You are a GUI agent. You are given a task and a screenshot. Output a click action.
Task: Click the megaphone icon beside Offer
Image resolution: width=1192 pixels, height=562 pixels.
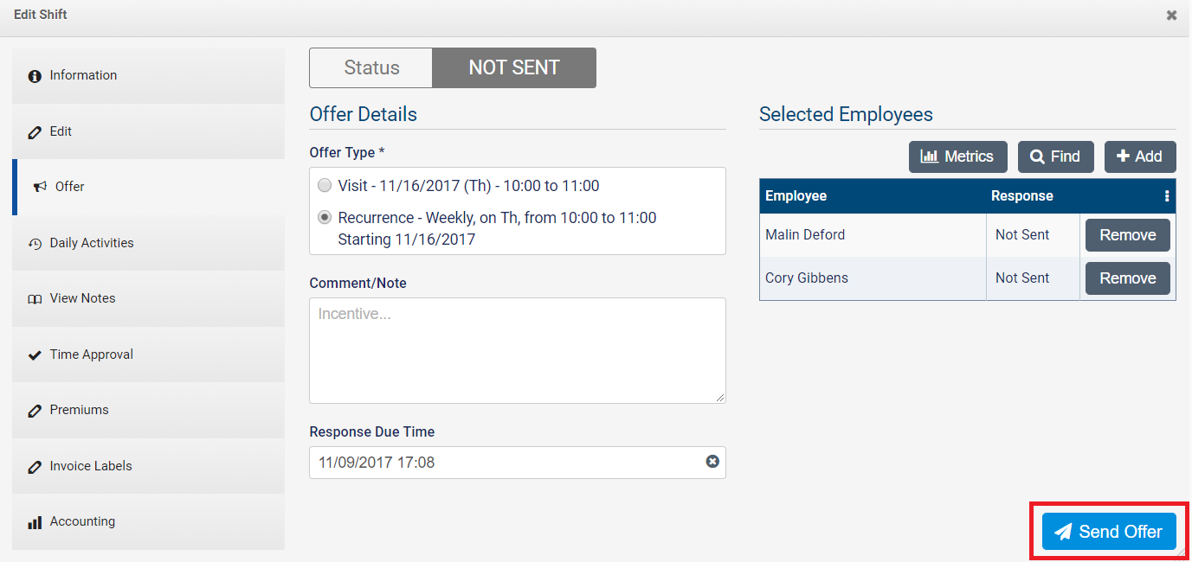(40, 187)
